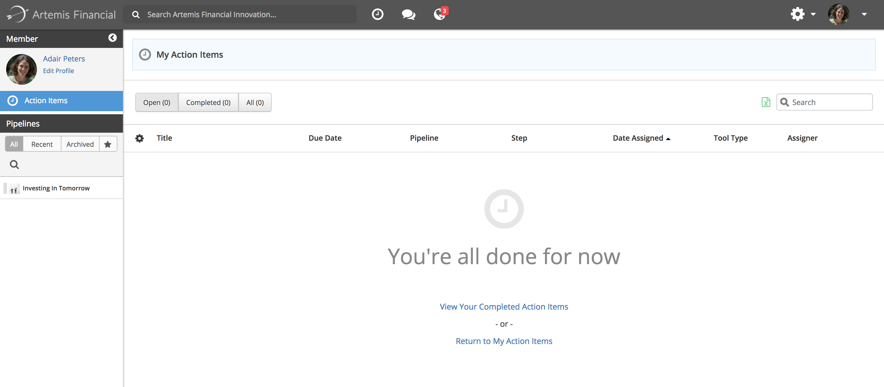
Task: Switch to the All (0) tab
Action: point(255,103)
